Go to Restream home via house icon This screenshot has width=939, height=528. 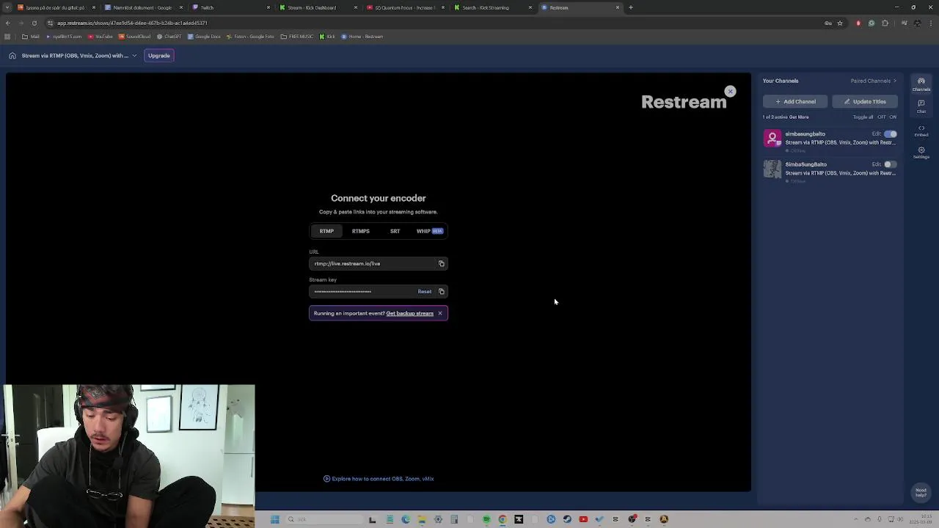(x=12, y=56)
